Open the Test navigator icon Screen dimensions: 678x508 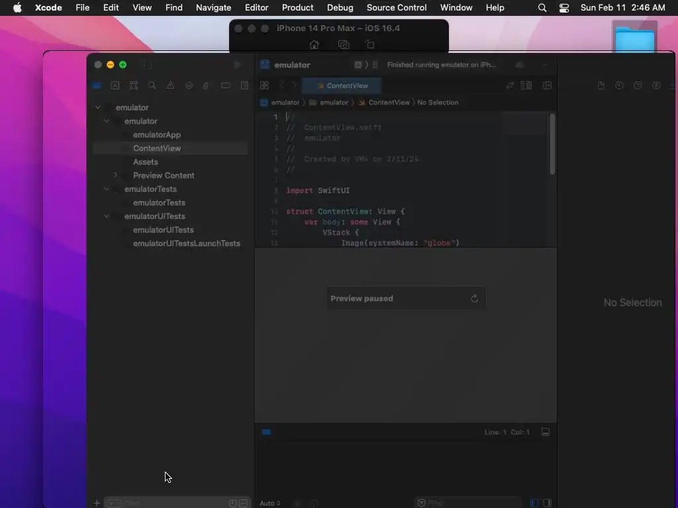pyautogui.click(x=189, y=85)
